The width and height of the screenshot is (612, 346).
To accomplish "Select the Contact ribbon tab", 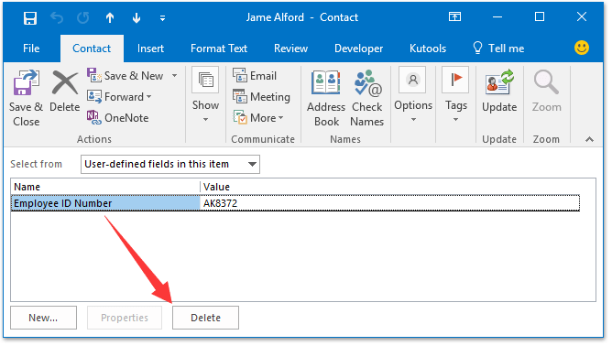I will pos(92,49).
